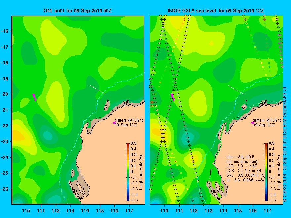The width and height of the screenshot is (291, 218).
Task: Click the left map's height anomaly color bar
Action: 128,172
